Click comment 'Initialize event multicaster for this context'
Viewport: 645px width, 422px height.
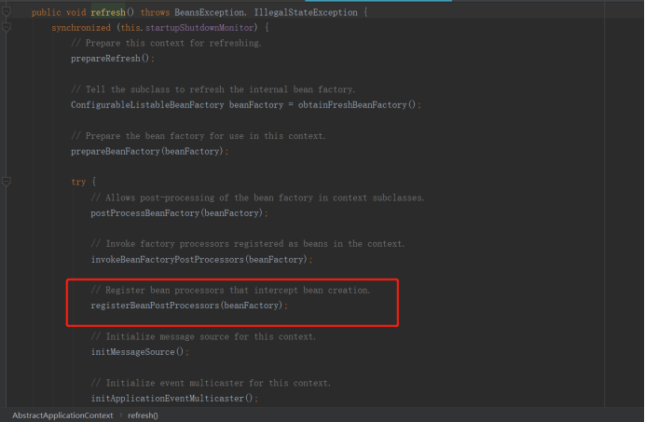(211, 383)
